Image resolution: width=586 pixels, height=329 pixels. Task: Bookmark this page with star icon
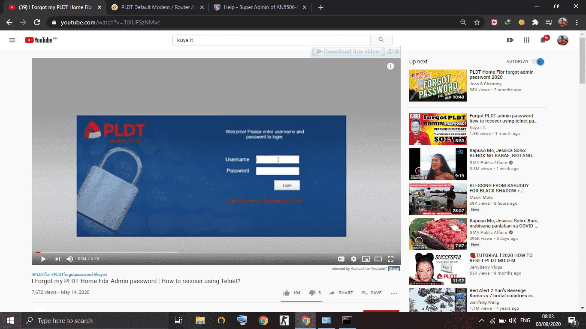(x=477, y=22)
